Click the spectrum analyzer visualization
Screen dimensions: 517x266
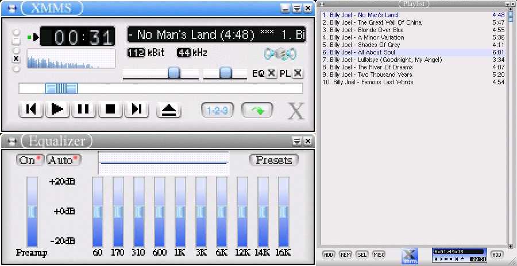[71, 58]
